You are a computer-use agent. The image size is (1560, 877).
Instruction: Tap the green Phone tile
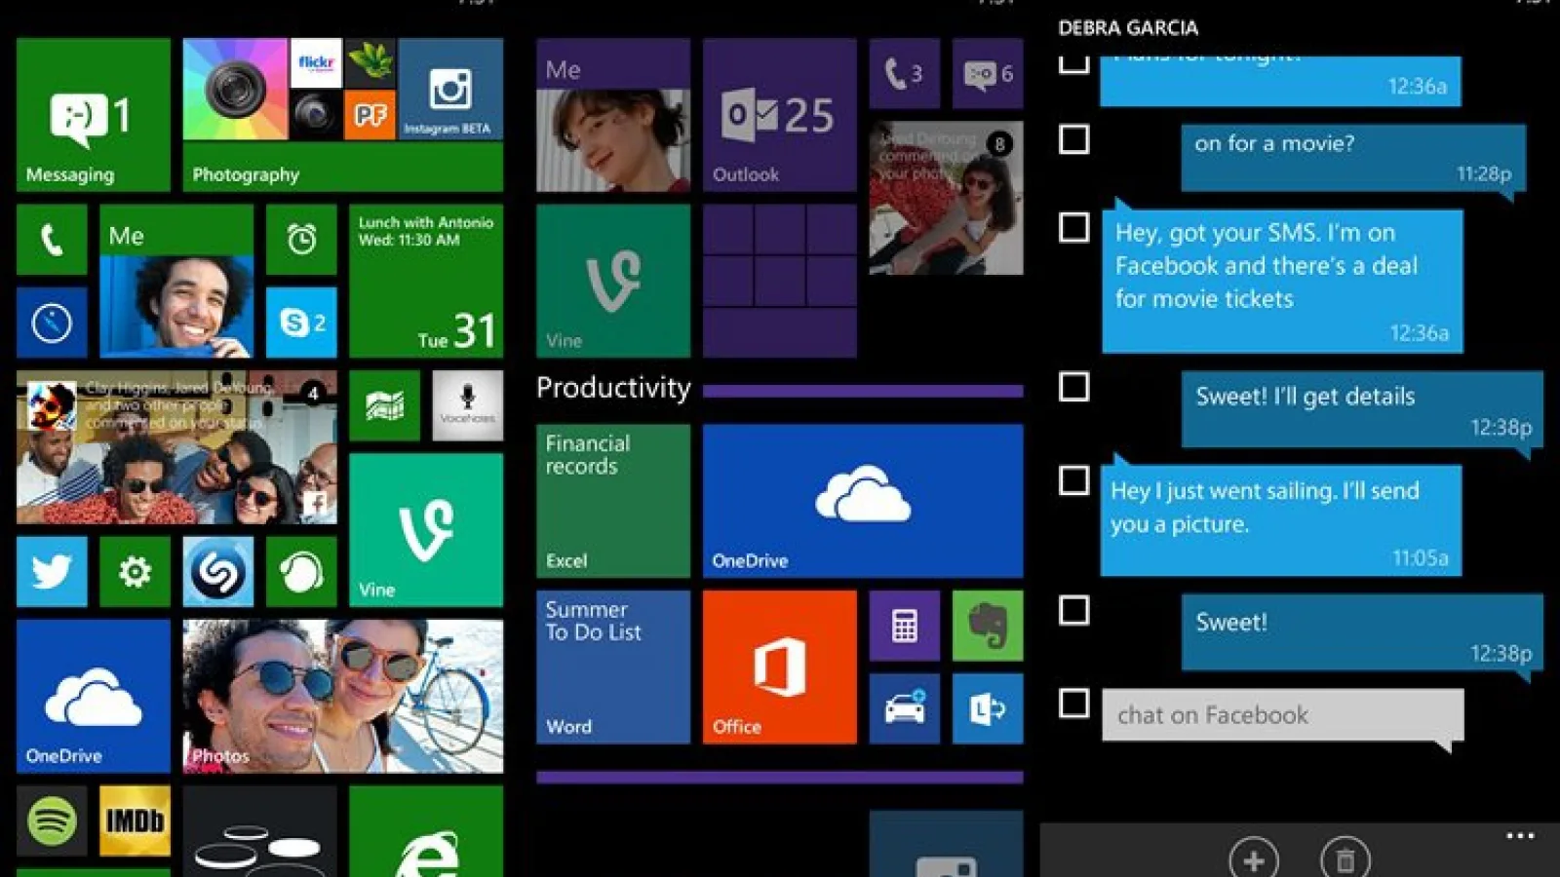(x=52, y=240)
